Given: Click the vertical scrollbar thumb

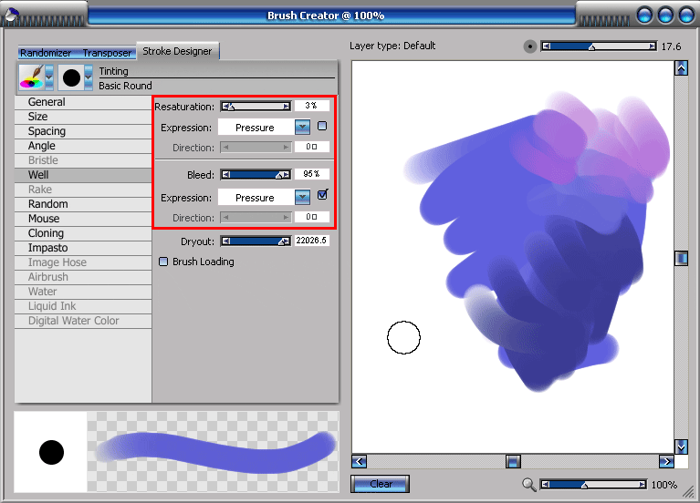Looking at the screenshot, I should pyautogui.click(x=681, y=259).
